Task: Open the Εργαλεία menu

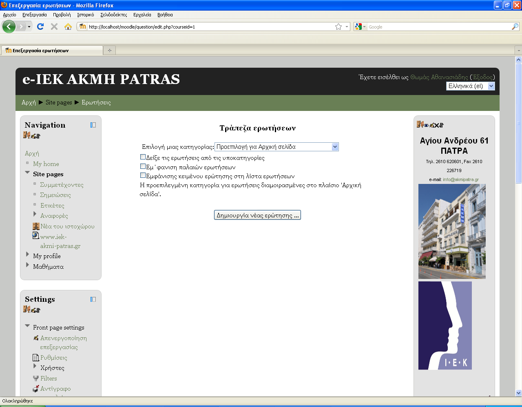Action: tap(142, 15)
